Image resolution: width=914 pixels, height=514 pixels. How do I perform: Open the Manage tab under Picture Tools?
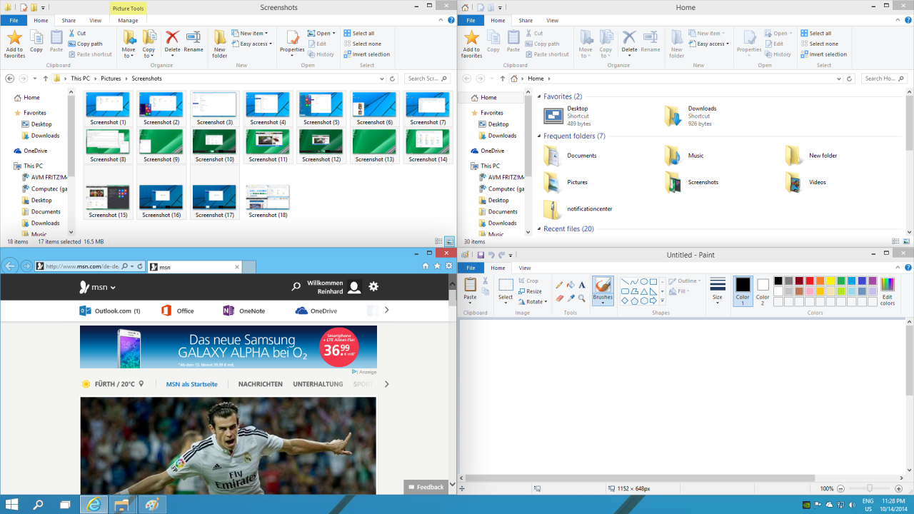point(128,21)
